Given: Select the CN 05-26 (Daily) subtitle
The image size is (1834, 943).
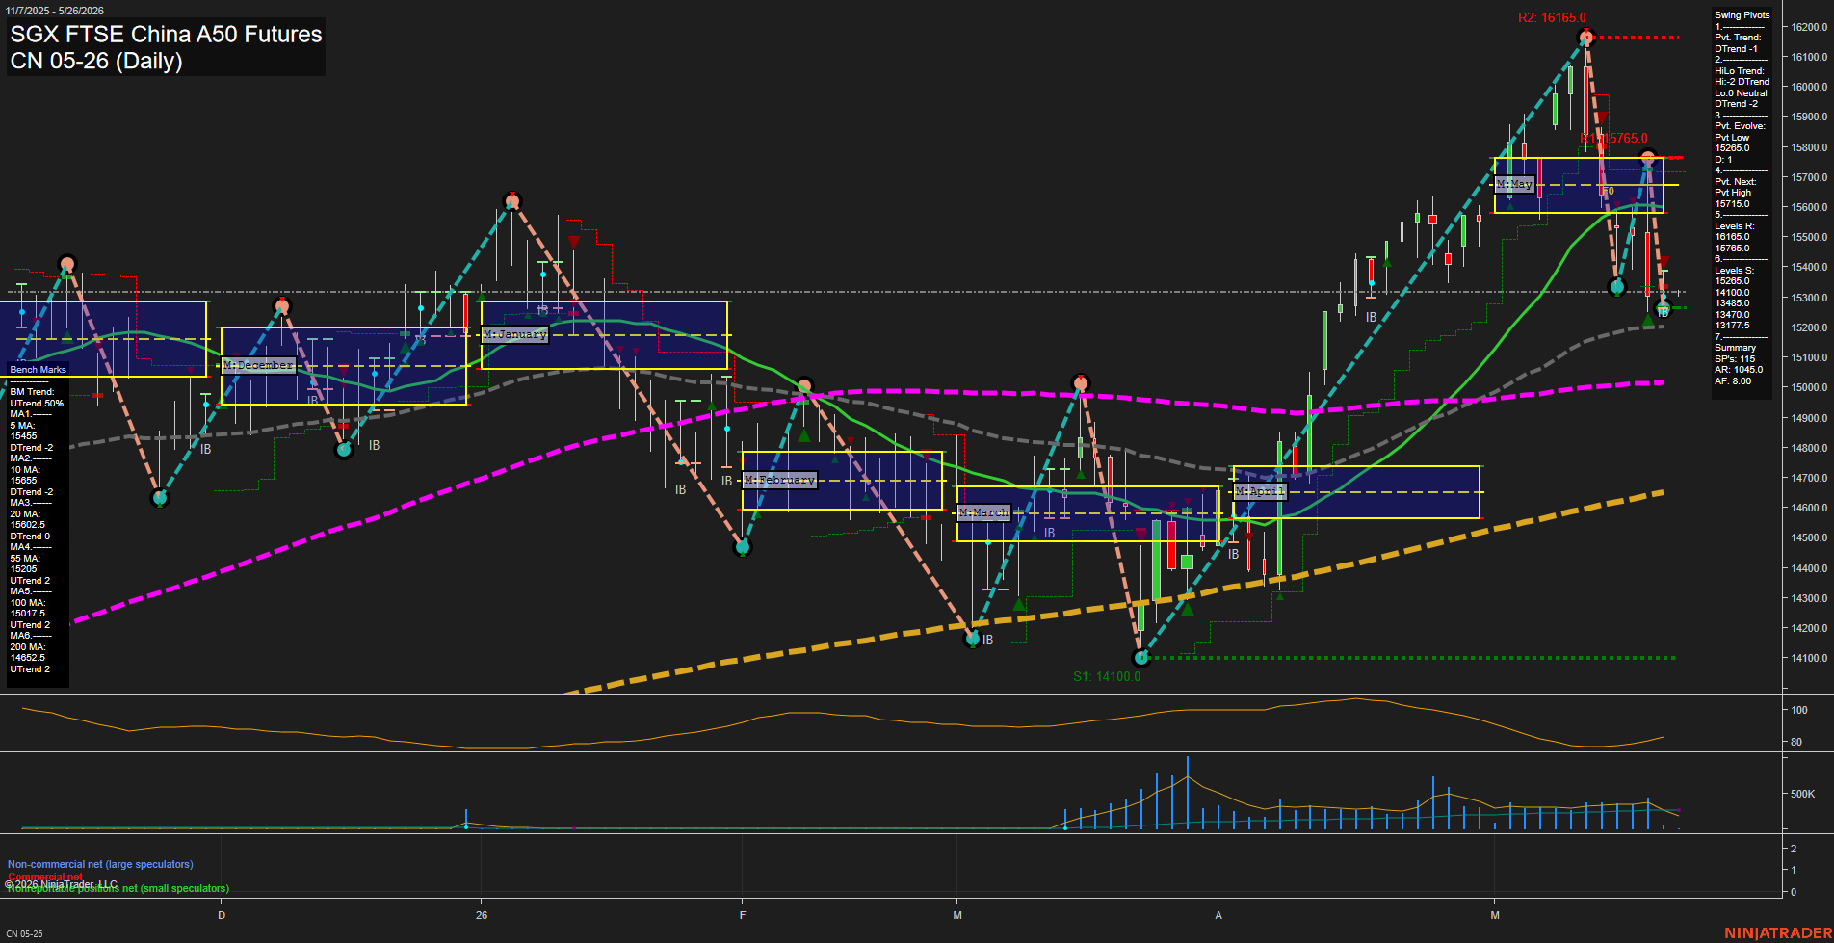Looking at the screenshot, I should point(96,61).
